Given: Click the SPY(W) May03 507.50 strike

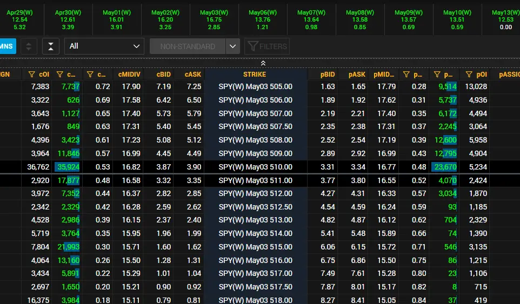Looking at the screenshot, I should [x=255, y=126].
